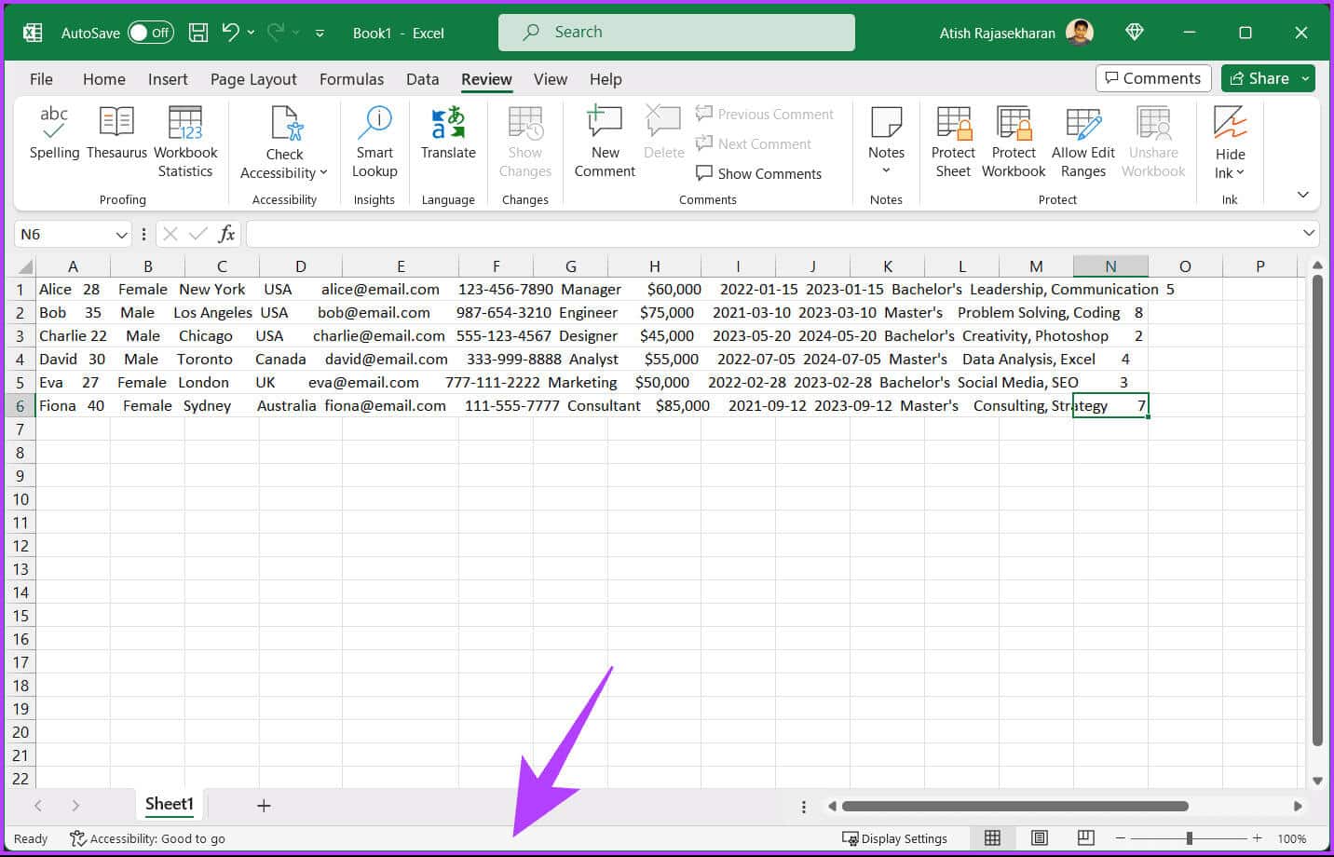Open Customize Quick Access Toolbar dropdown
1334x857 pixels.
coord(320,33)
